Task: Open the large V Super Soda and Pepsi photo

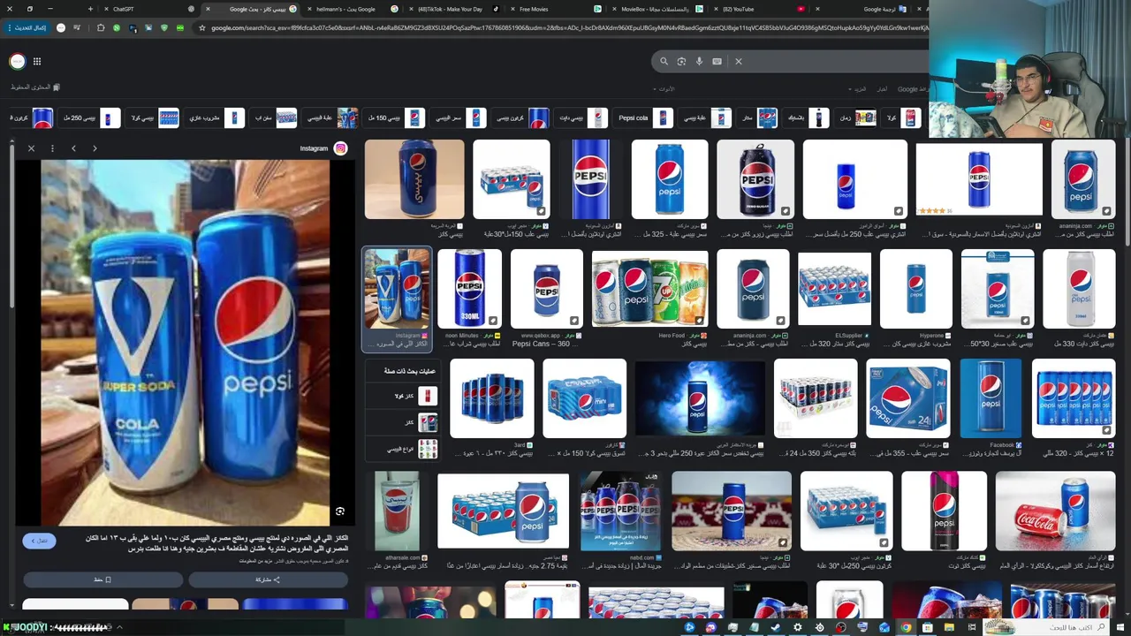Action: [185, 343]
